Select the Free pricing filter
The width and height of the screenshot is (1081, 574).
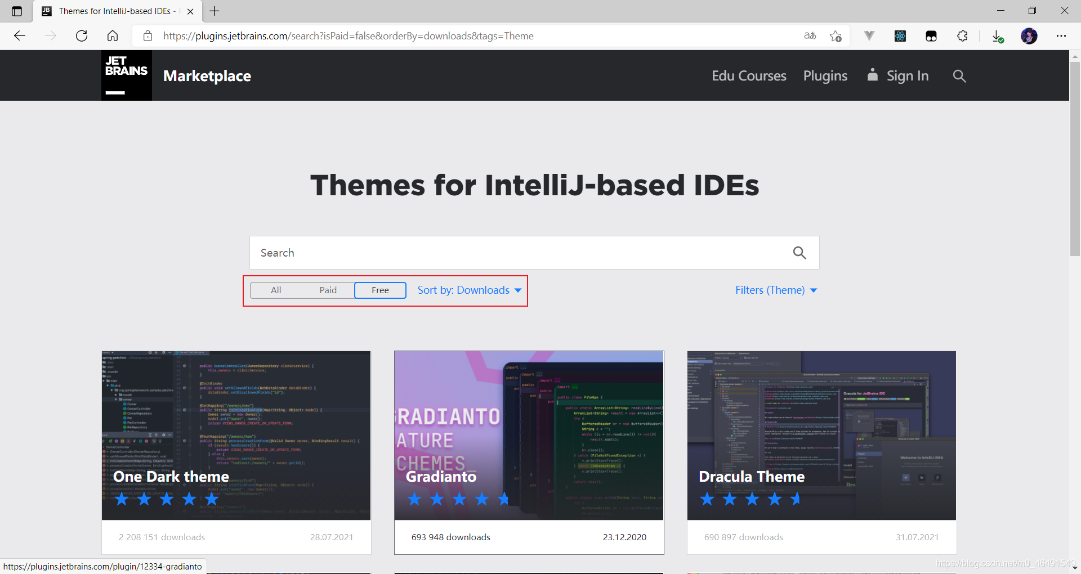[380, 290]
